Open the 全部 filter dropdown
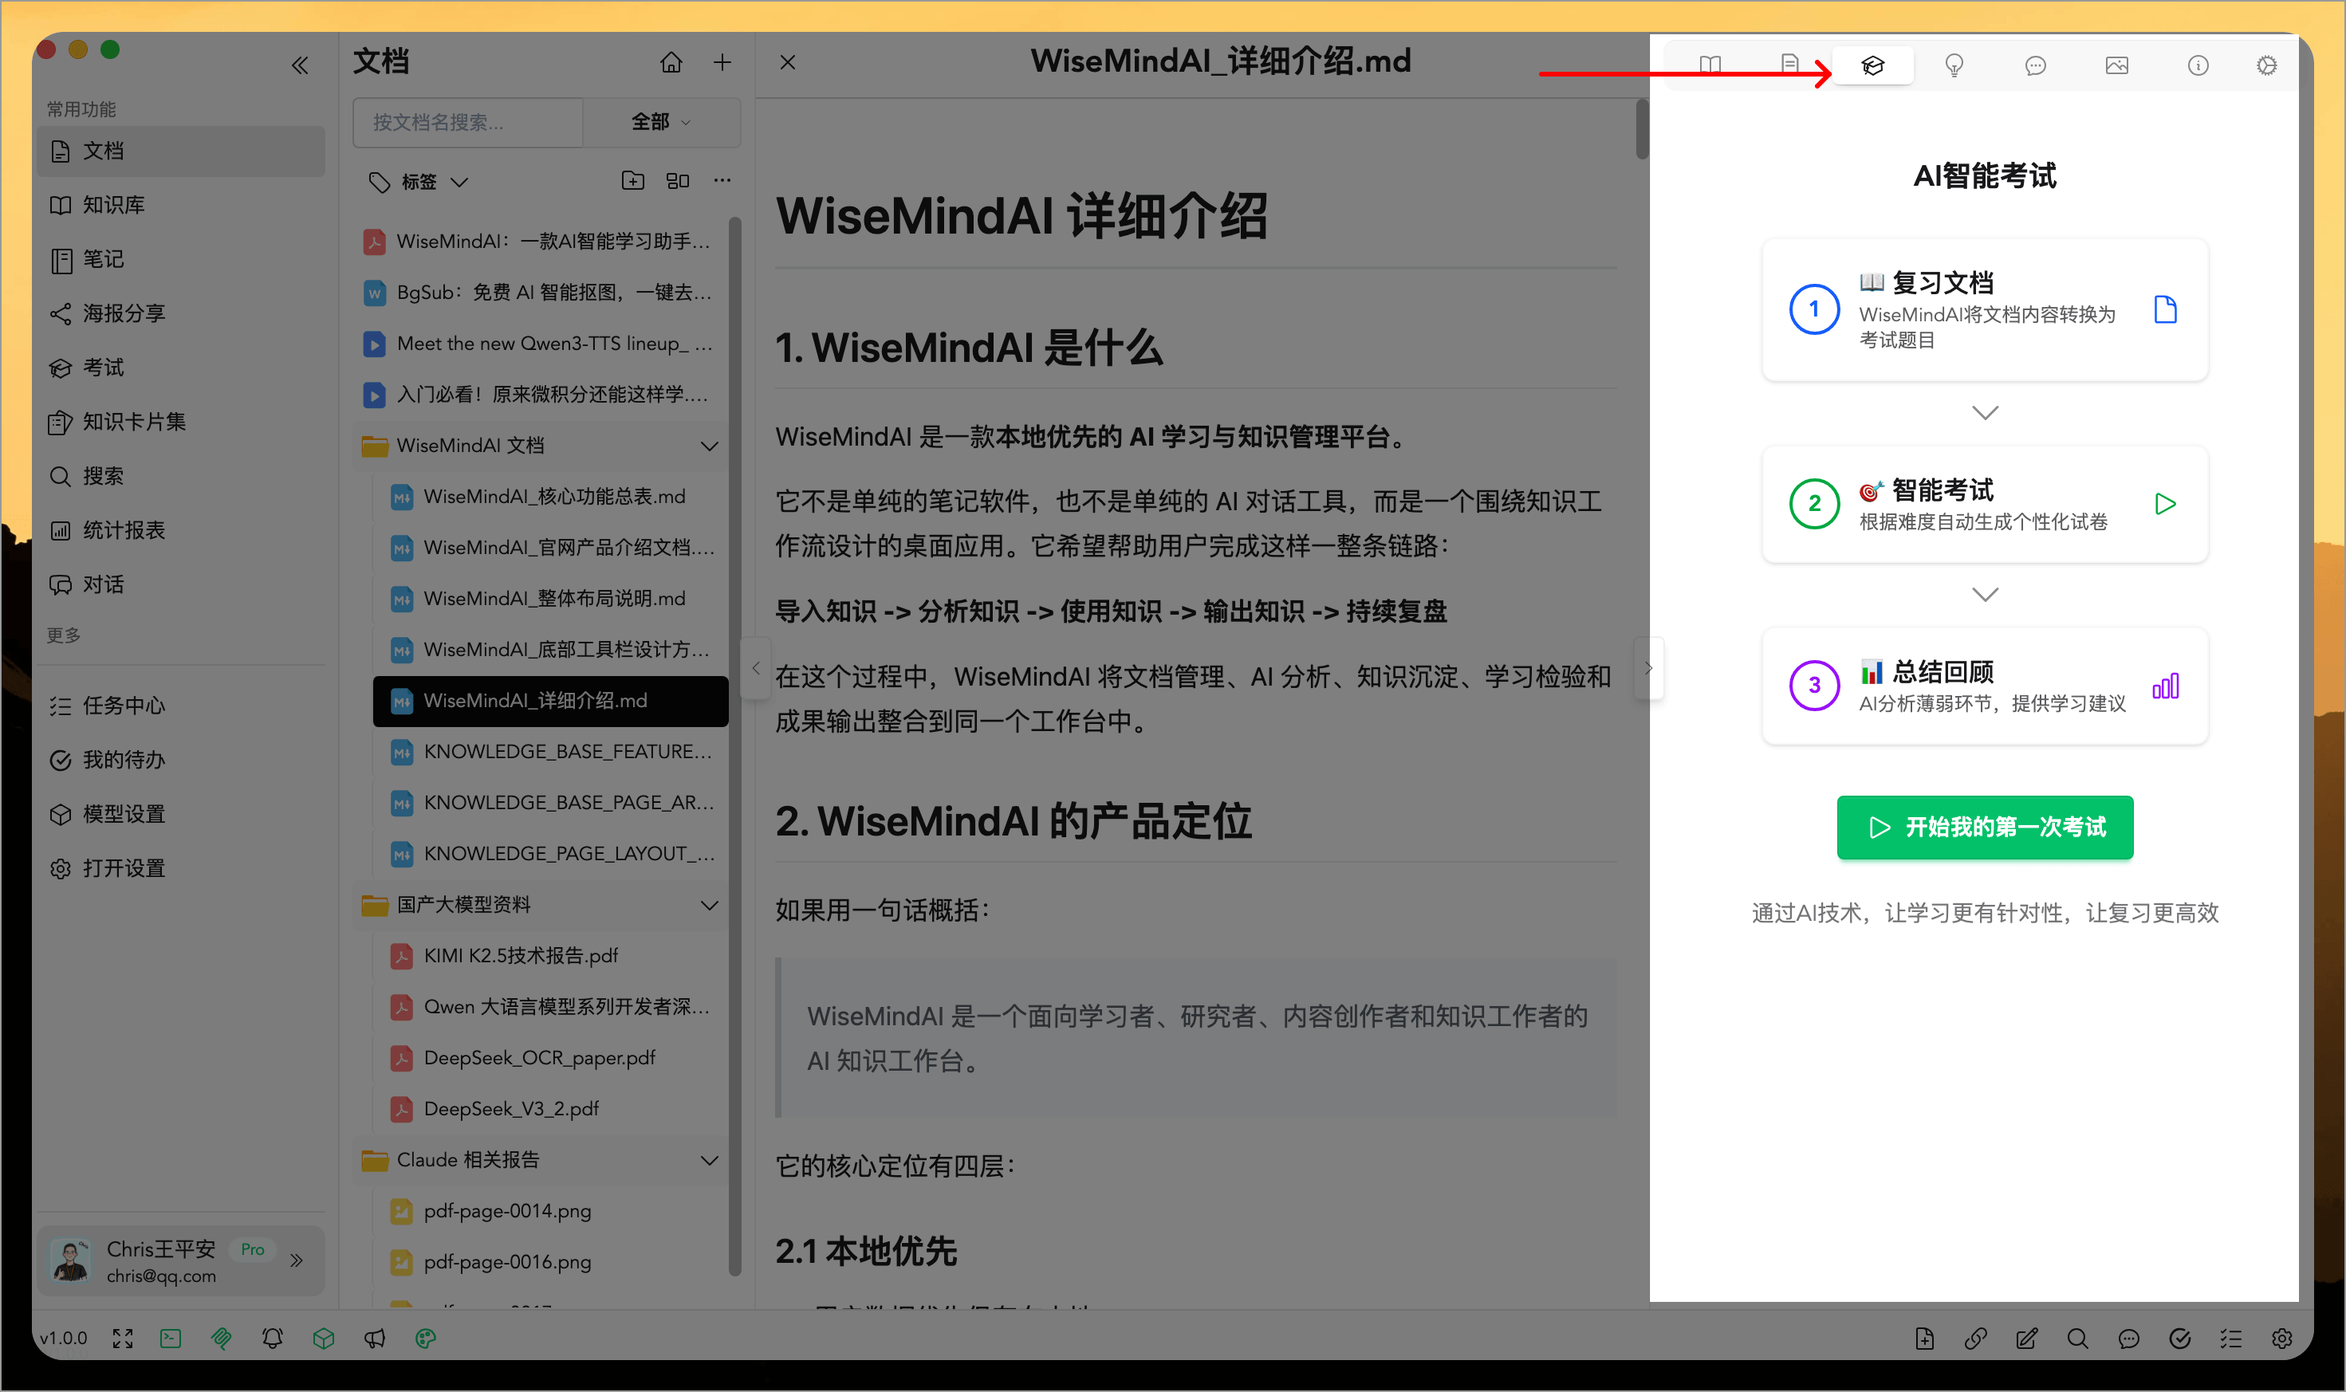Screen dimensions: 2346x1392 click(661, 122)
